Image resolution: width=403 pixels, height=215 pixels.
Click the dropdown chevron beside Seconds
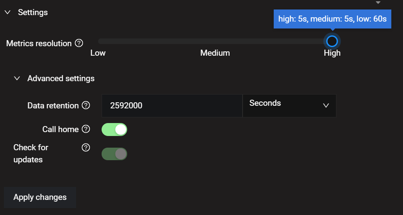click(x=326, y=106)
